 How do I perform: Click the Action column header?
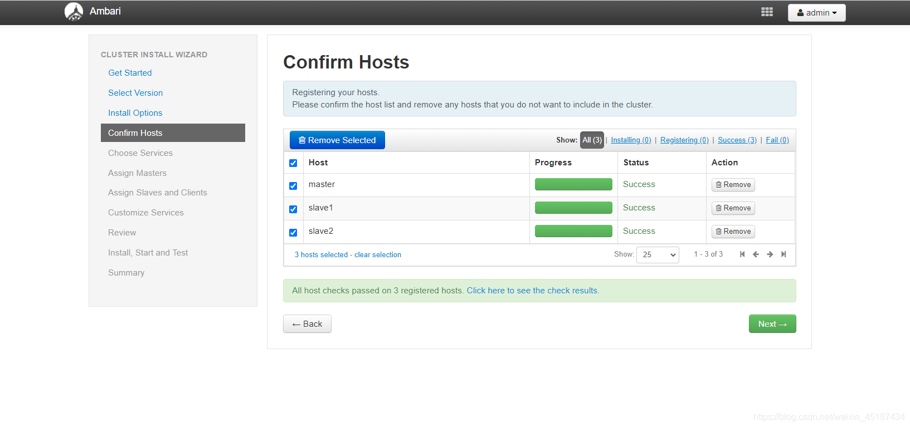724,163
